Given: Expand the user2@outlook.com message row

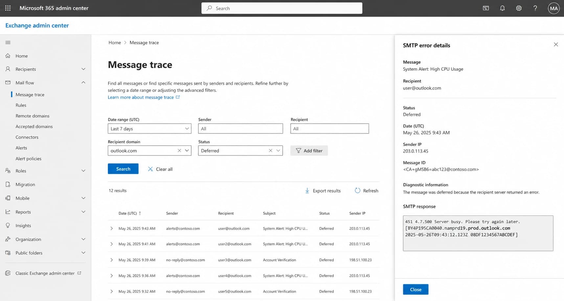Looking at the screenshot, I should 112,244.
